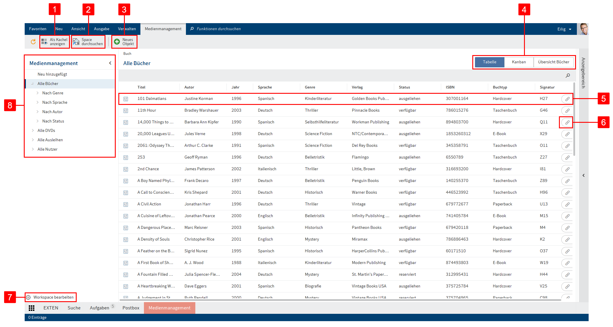Click the link icon for 2nd Chance row

click(567, 169)
